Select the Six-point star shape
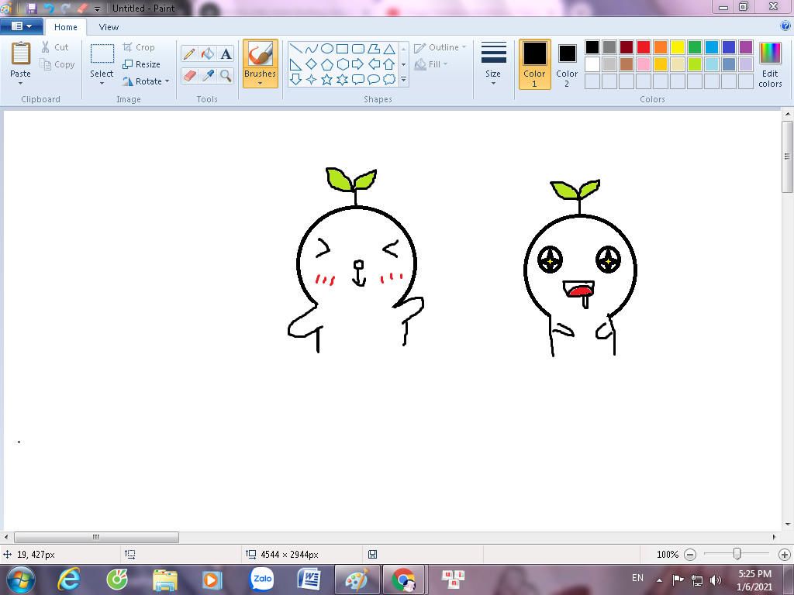The image size is (794, 595). (x=342, y=80)
